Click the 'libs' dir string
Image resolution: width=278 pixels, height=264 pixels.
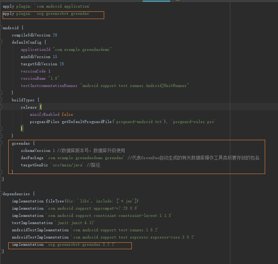pyautogui.click(x=84, y=201)
